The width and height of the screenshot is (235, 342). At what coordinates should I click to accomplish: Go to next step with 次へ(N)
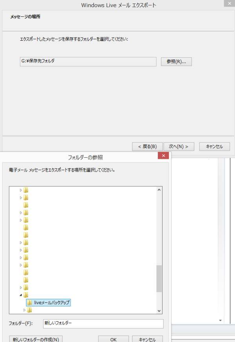coord(179,147)
